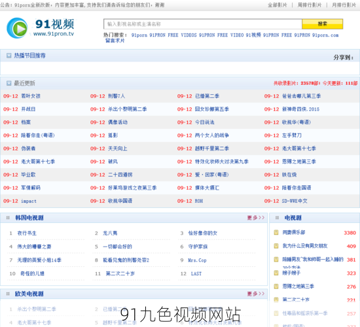
Task: Open the 全部影片 top navigation link
Action: tap(278, 5)
